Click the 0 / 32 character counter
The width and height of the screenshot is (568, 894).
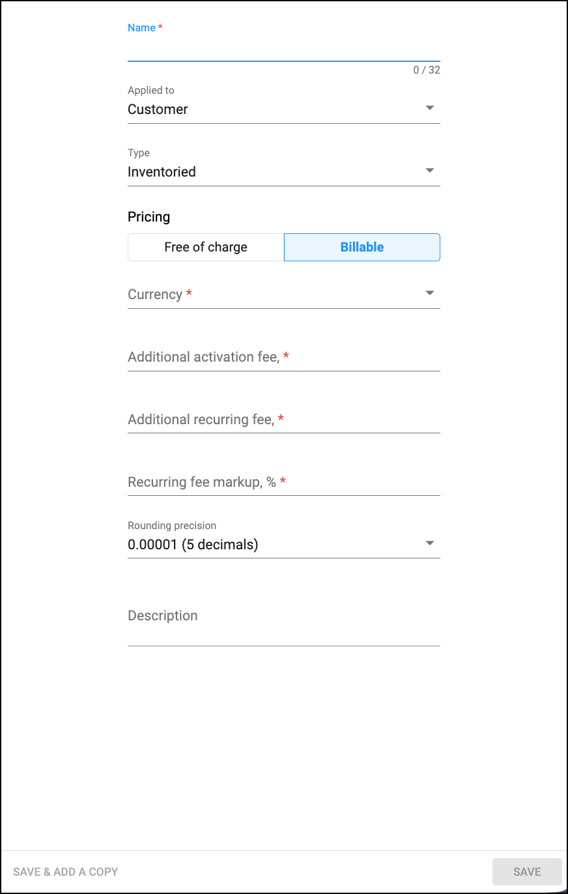click(427, 70)
